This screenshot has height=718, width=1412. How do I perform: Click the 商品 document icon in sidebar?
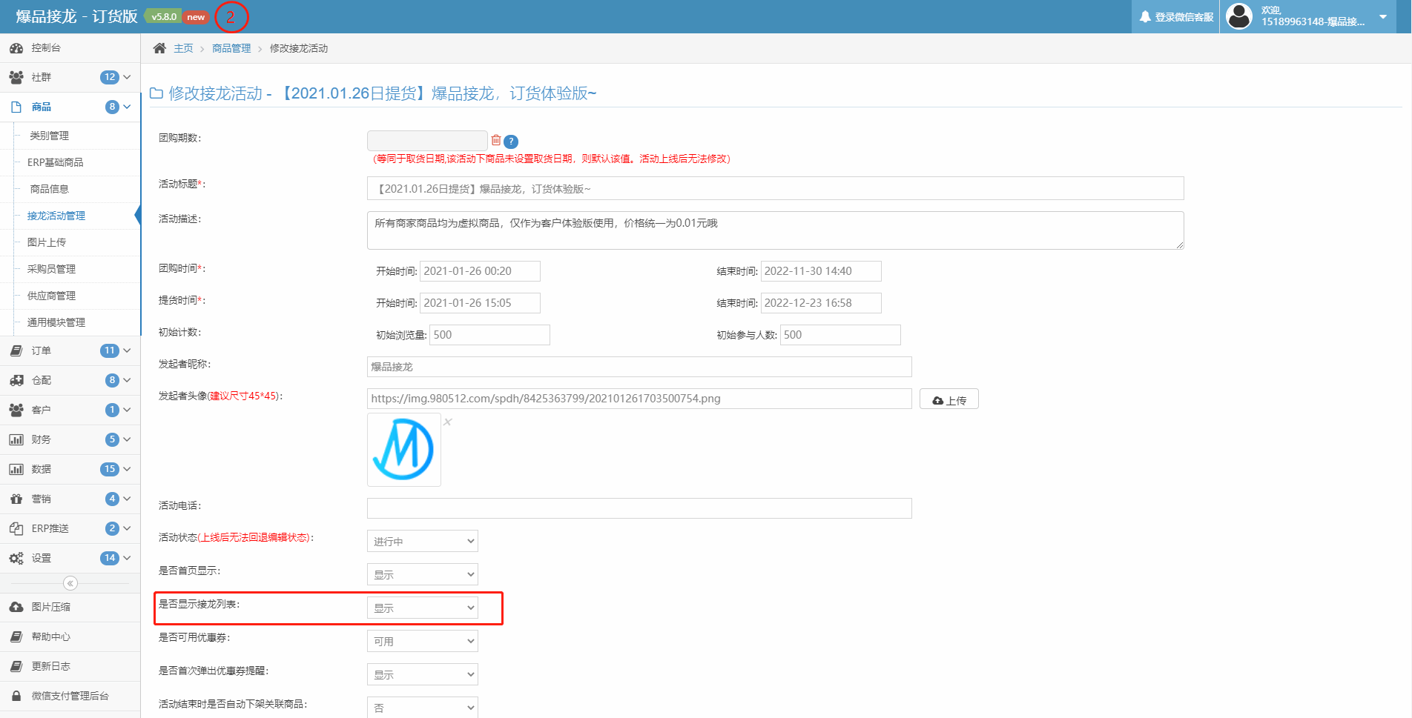click(16, 107)
